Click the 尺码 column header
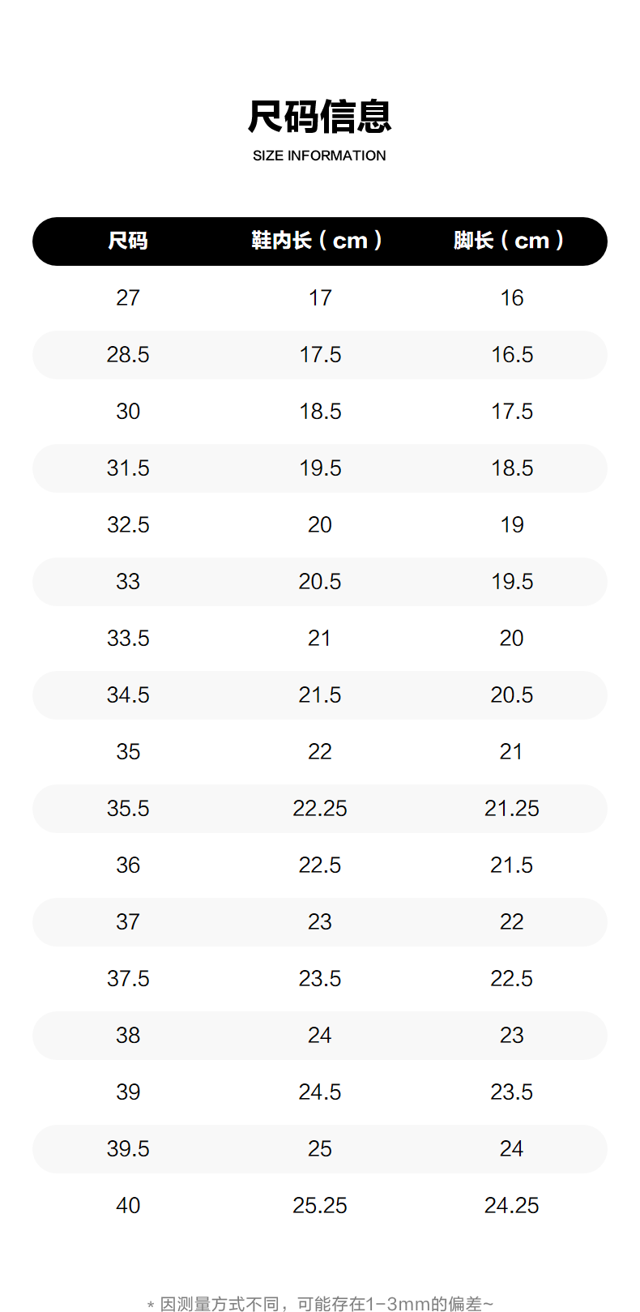 point(128,241)
